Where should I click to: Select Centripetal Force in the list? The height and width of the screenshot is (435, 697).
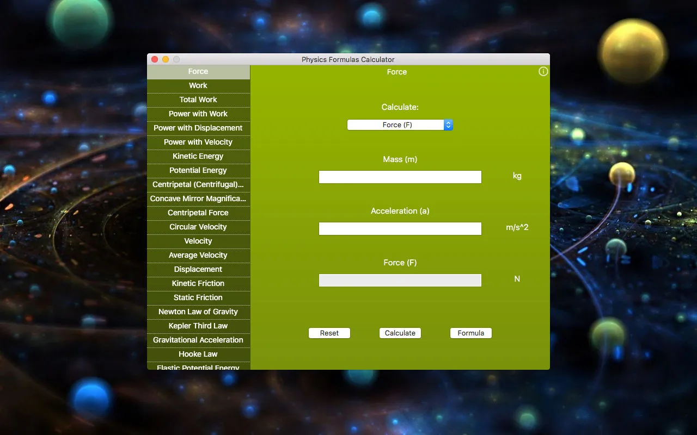click(x=198, y=213)
